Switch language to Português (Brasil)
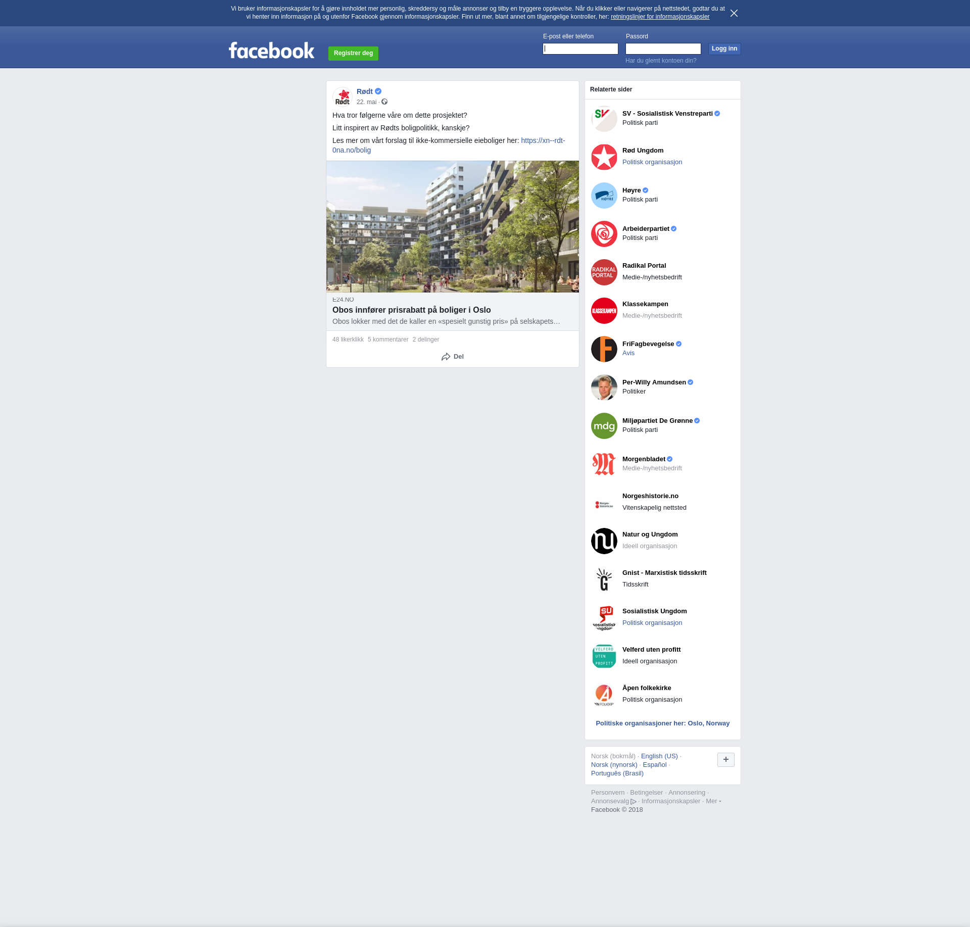The image size is (970, 927). (617, 773)
